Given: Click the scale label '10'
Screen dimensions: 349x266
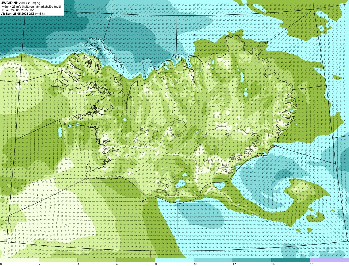Looking at the screenshot, I should point(195,264).
